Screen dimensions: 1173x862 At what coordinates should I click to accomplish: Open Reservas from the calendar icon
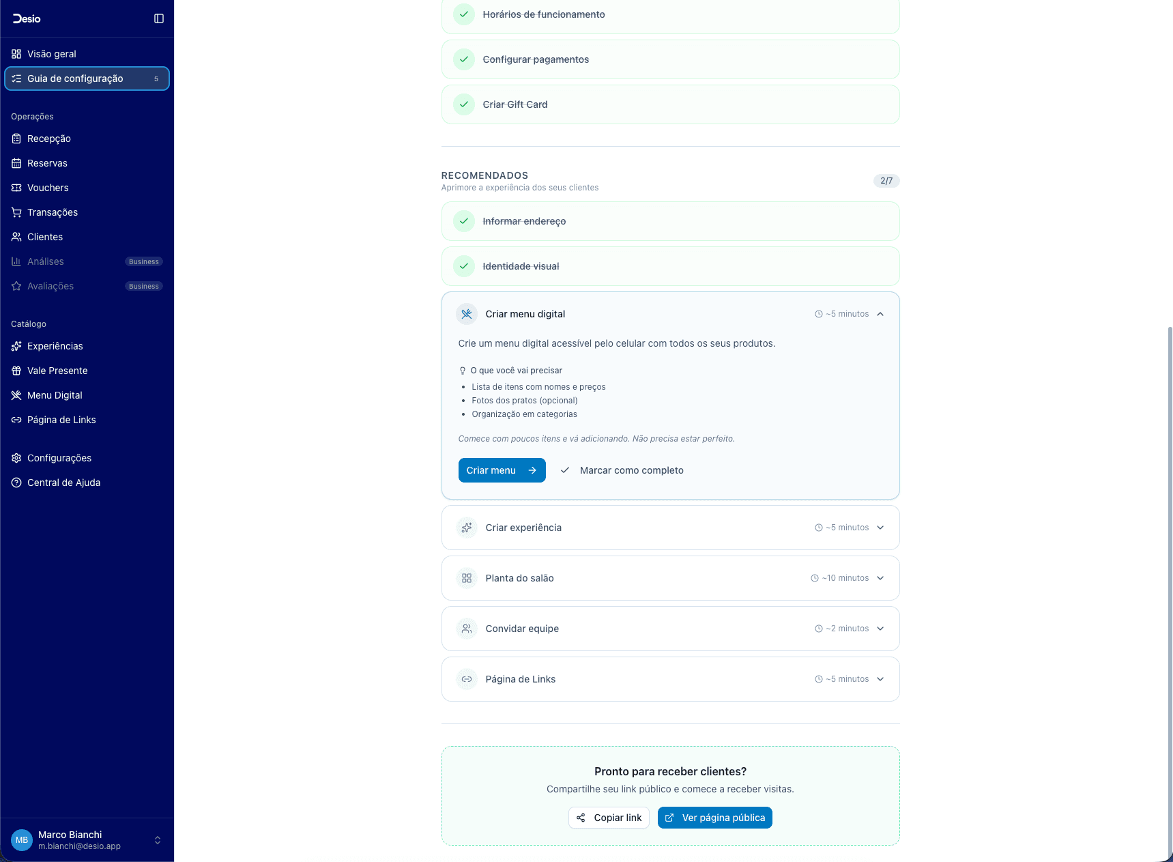coord(16,163)
